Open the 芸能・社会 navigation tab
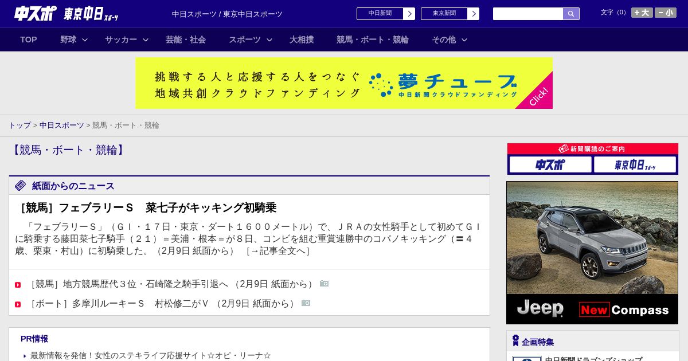Image resolution: width=688 pixels, height=361 pixels. click(186, 40)
